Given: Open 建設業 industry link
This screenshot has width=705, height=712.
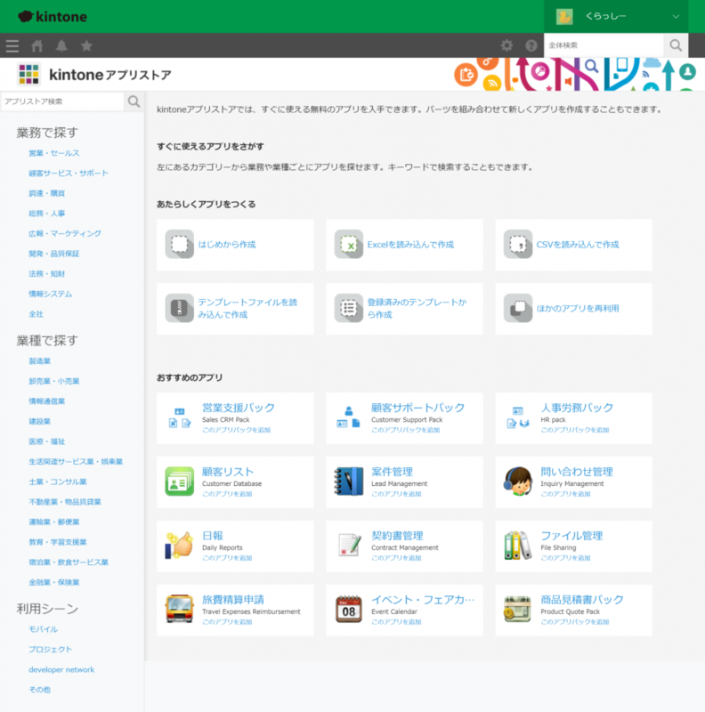Looking at the screenshot, I should pyautogui.click(x=39, y=421).
